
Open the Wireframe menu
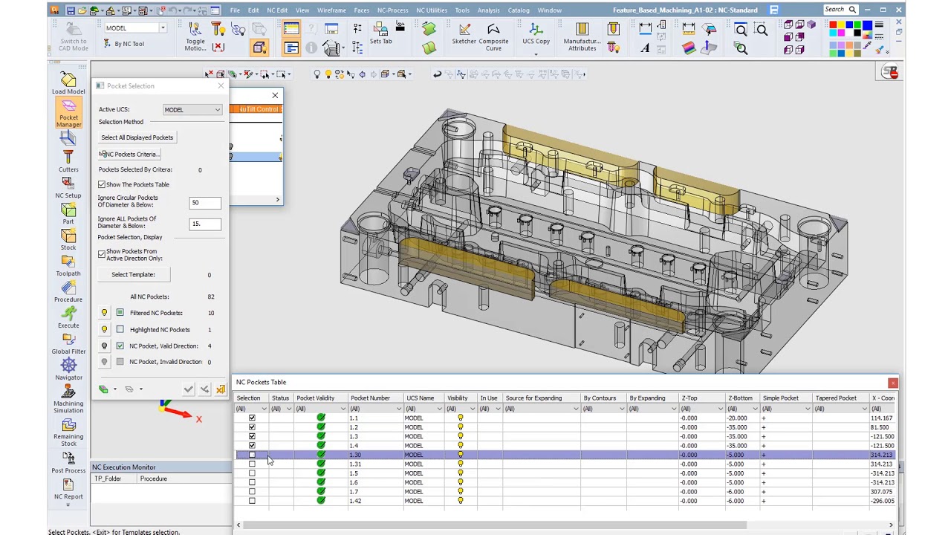pyautogui.click(x=331, y=10)
